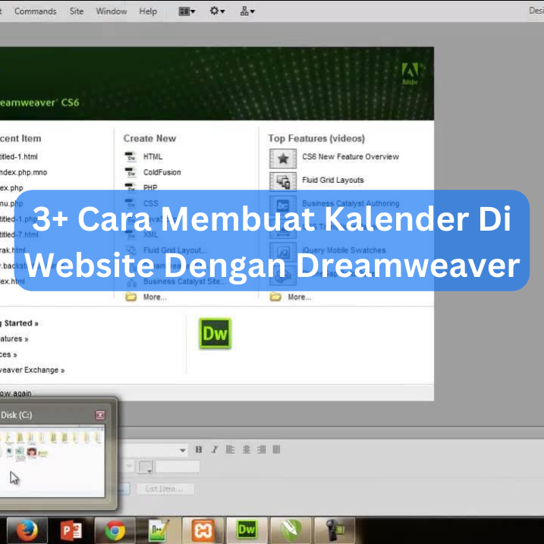This screenshot has width=544, height=544.
Task: Create a new XML document
Action: click(150, 234)
